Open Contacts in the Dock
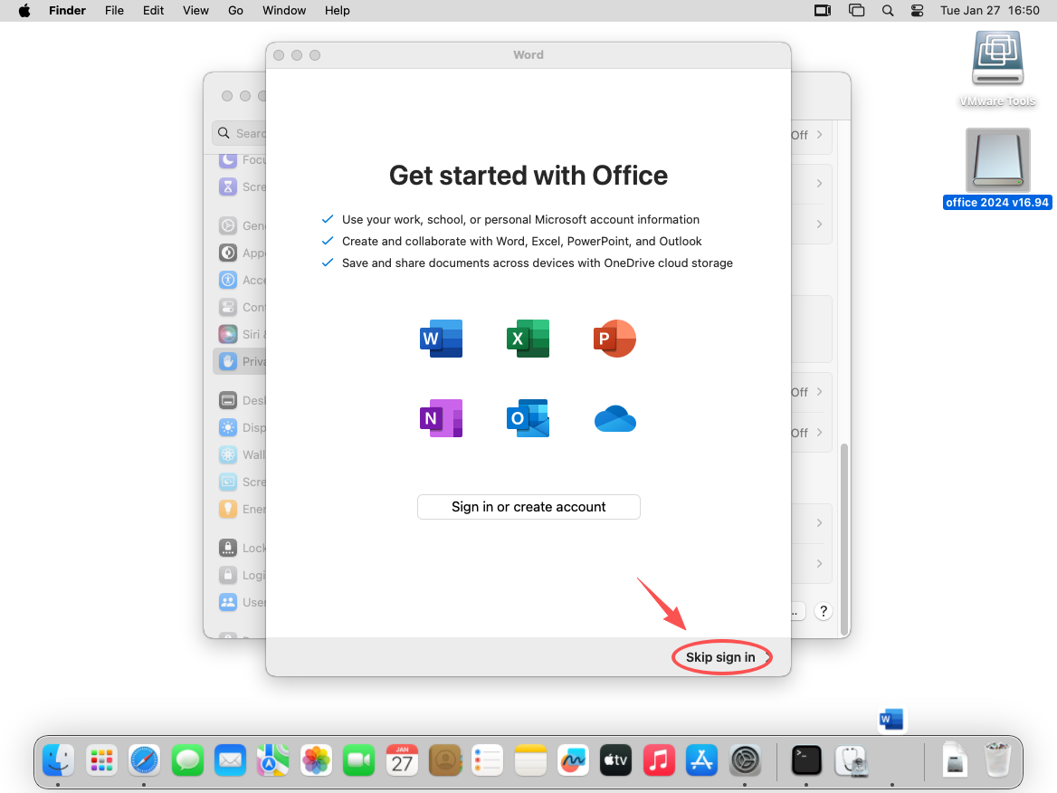Screen dimensions: 1057x793 point(445,761)
